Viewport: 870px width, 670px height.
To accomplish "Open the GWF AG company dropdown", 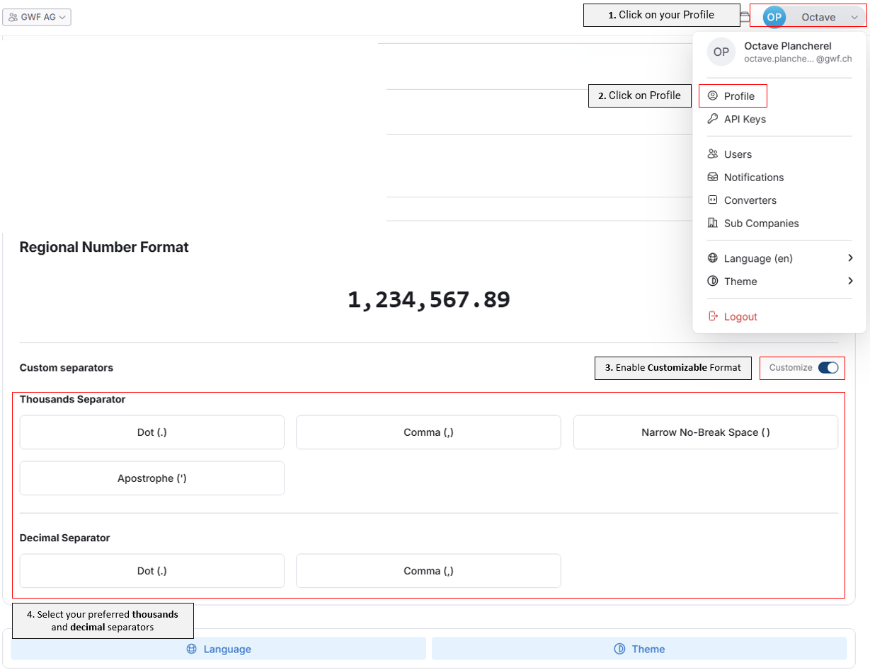I will click(x=37, y=17).
